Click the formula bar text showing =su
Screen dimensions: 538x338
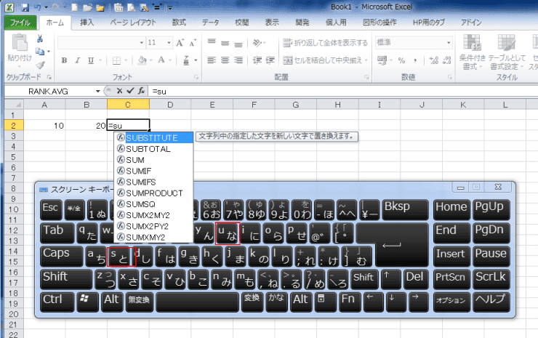[x=161, y=92]
